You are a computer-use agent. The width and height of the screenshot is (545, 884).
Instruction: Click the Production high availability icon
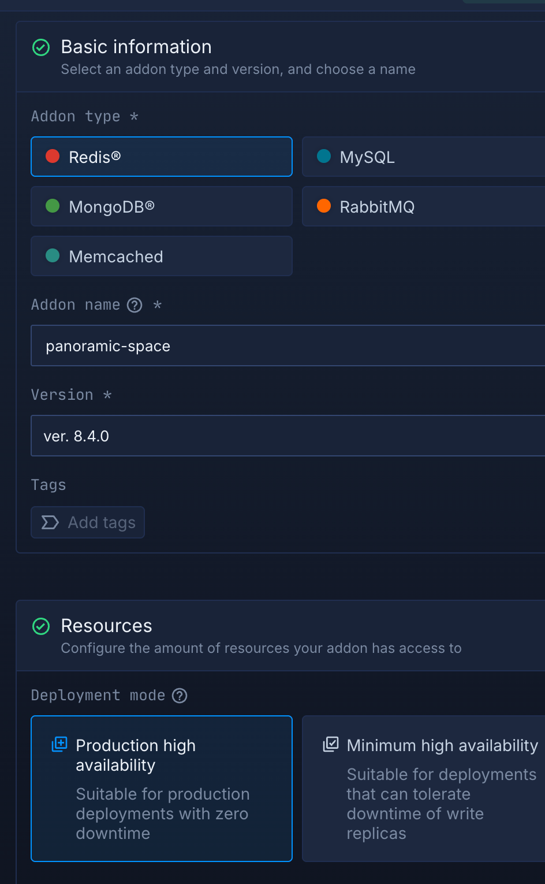(x=59, y=744)
